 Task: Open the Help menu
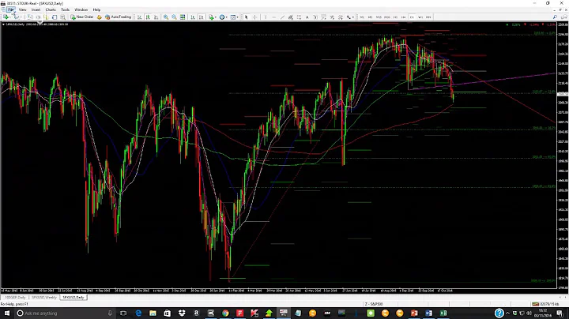pos(96,9)
